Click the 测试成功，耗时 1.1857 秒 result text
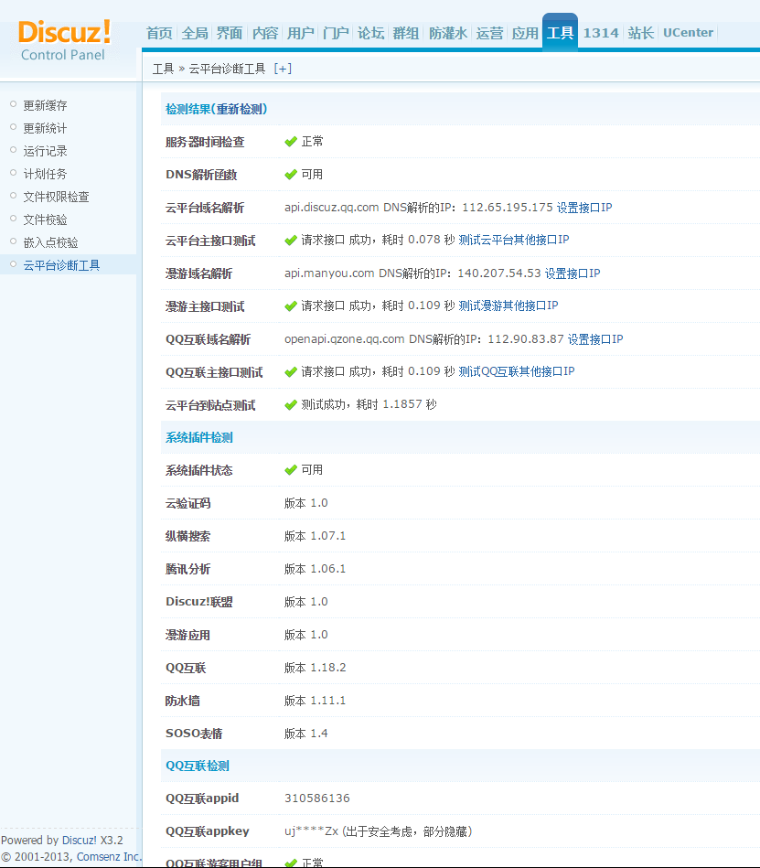This screenshot has width=760, height=868. (x=369, y=404)
